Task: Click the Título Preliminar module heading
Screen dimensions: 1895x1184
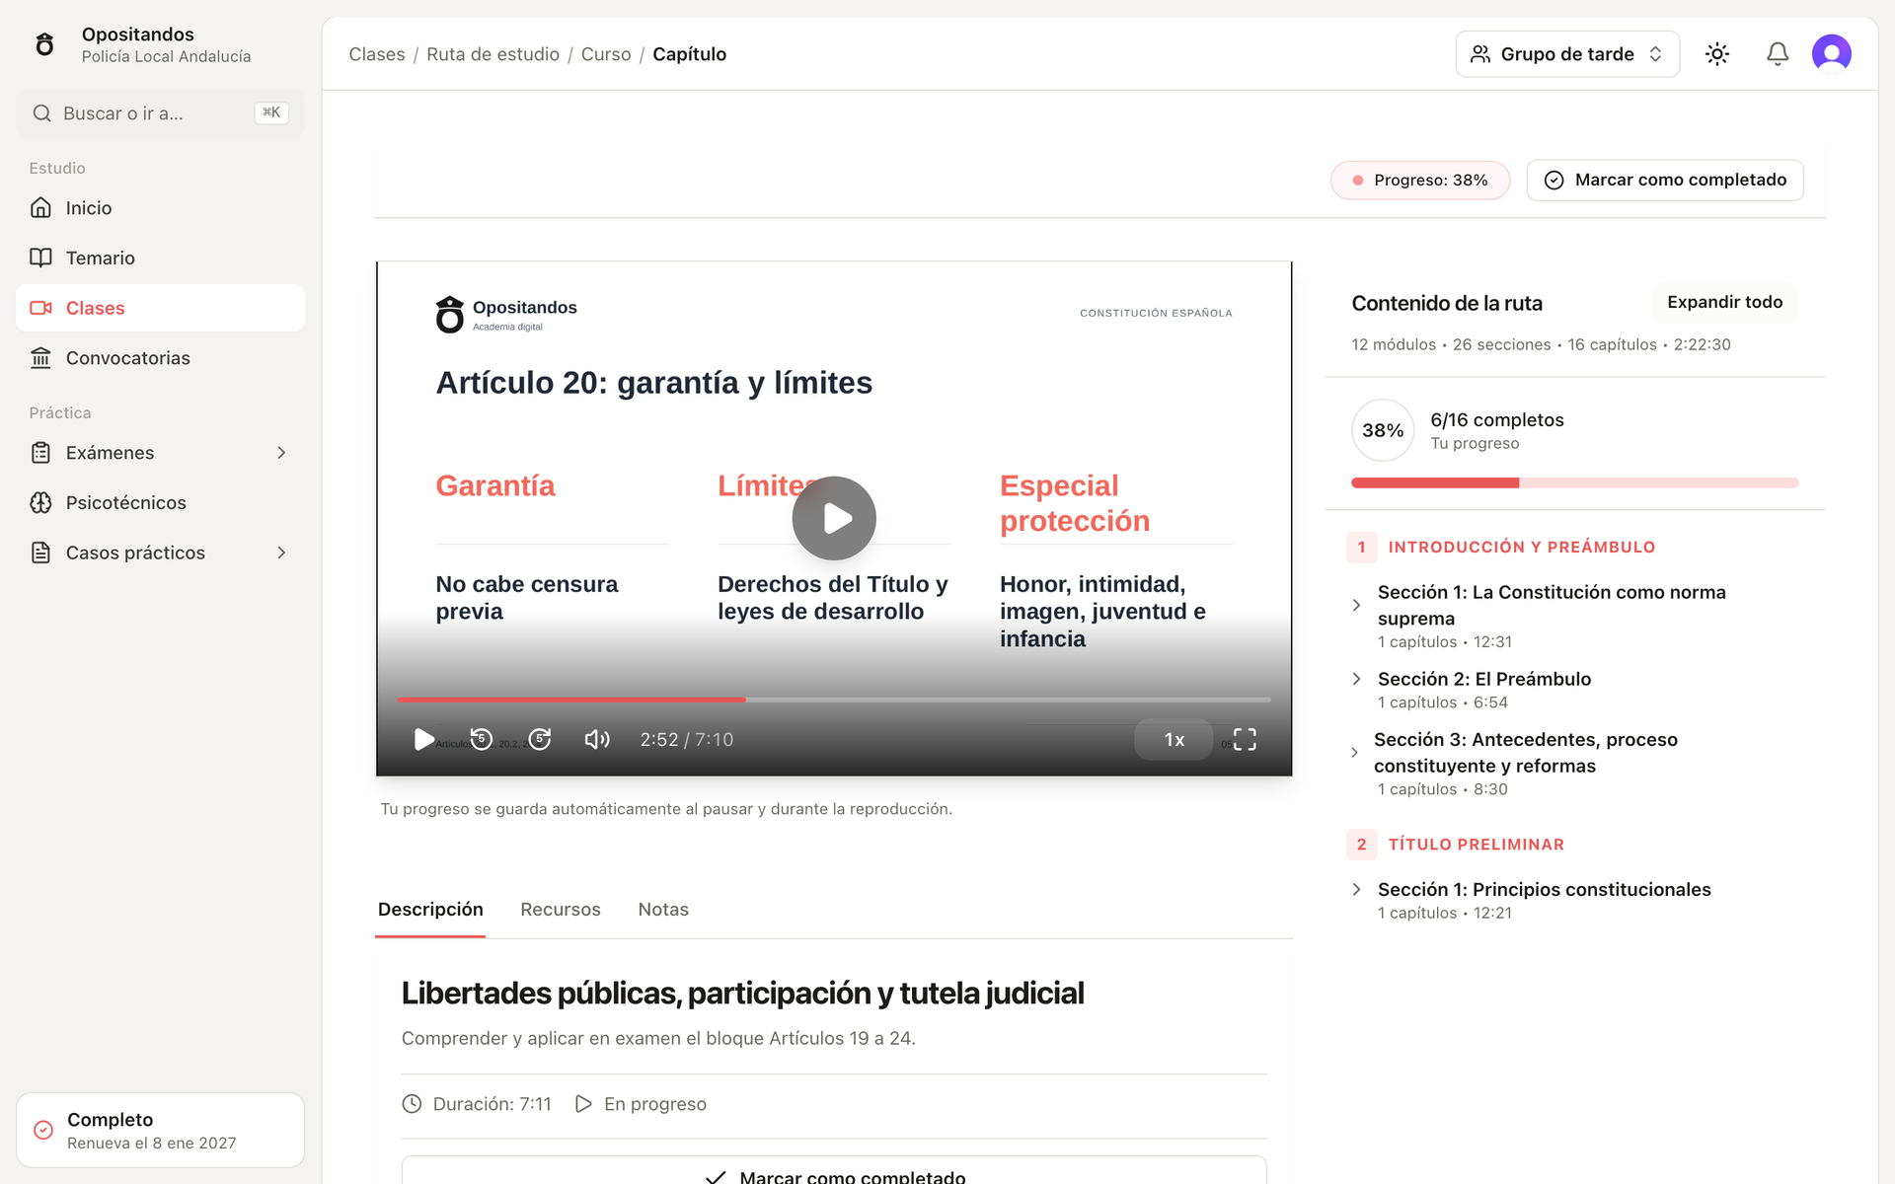Action: click(1476, 845)
